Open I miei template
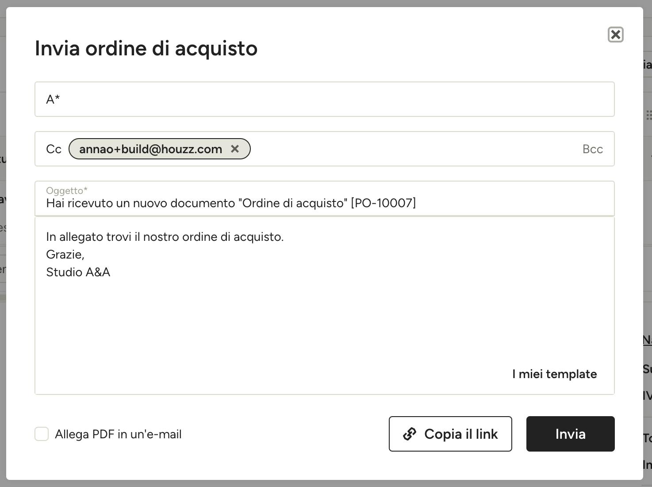The image size is (652, 487). click(x=554, y=374)
